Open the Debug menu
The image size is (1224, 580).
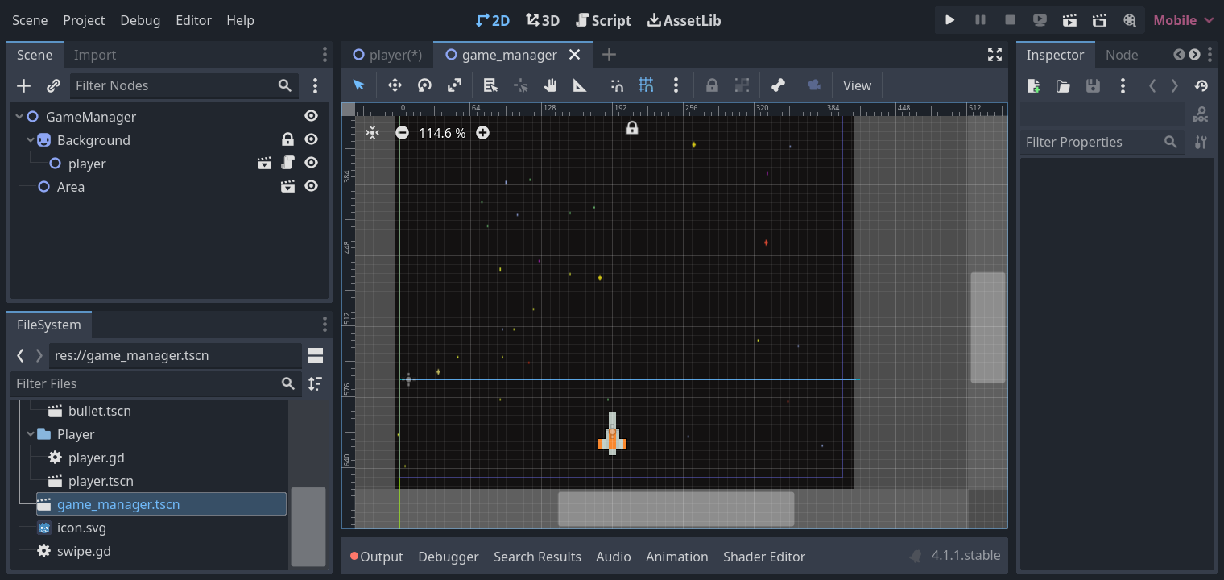[x=140, y=20]
